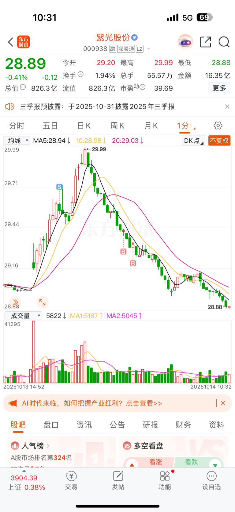Tap the 上证 3904.39 index ticker

point(26,482)
